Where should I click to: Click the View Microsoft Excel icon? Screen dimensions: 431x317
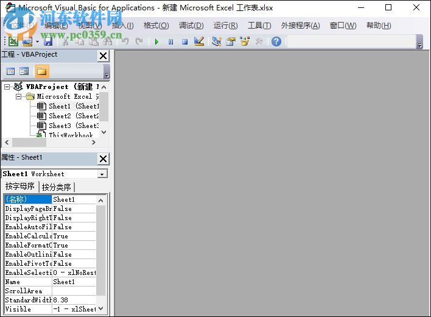click(12, 41)
